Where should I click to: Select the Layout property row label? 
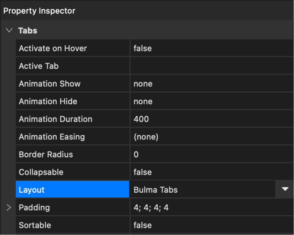32,190
